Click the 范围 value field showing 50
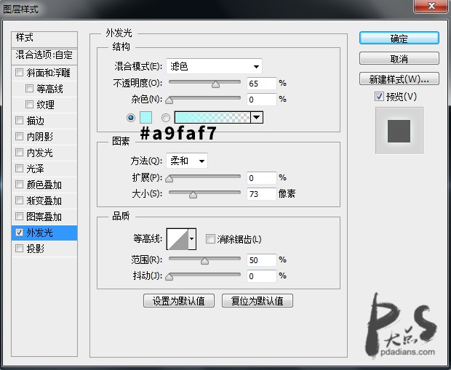 coord(262,260)
